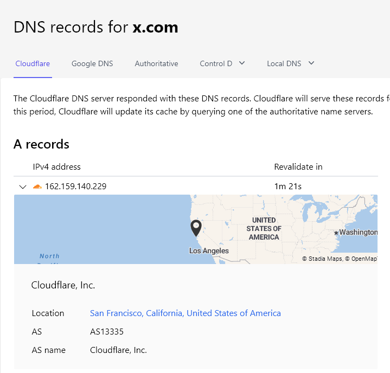Click the Revalidate in column header

(x=298, y=166)
